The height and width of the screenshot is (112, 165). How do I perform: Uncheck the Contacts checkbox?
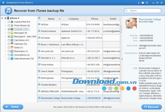9,29
